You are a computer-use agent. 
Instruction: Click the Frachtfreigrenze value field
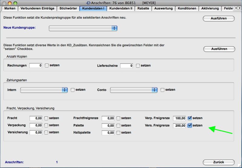click(x=108, y=118)
